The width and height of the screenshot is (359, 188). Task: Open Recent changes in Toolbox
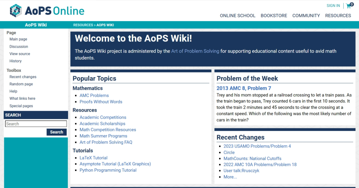point(23,77)
